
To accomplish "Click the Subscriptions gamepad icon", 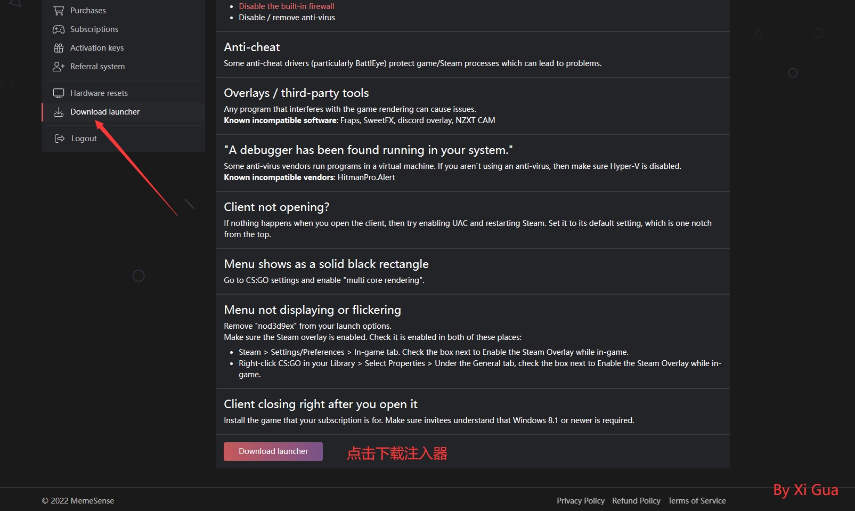I will point(59,29).
